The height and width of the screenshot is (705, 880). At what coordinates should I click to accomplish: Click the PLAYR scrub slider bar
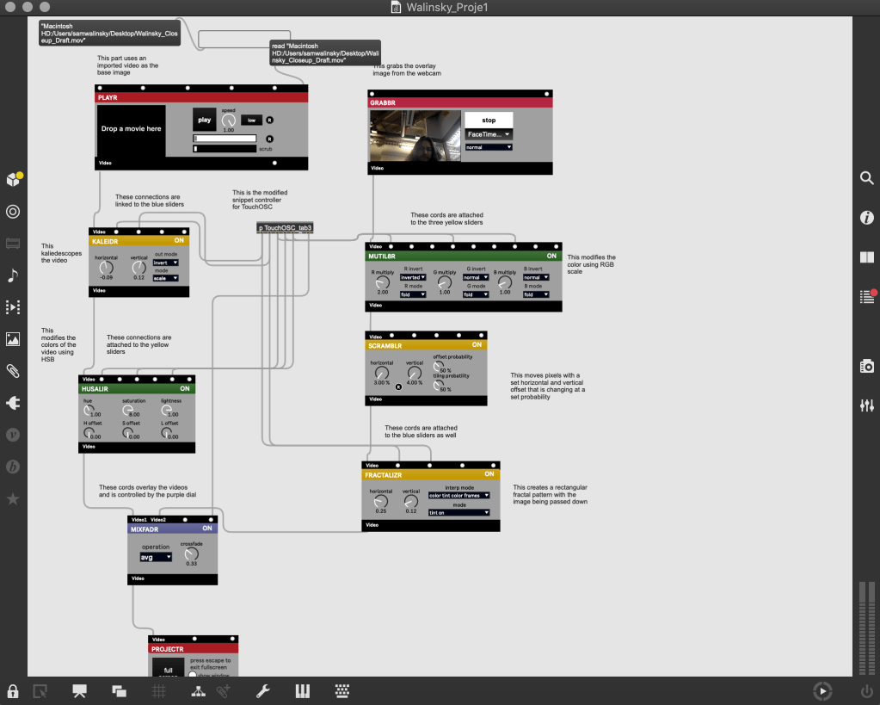[x=225, y=149]
